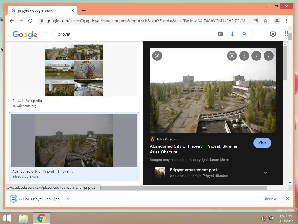Open File Explorer from the taskbar
This screenshot has width=298, height=224.
pos(24,218)
